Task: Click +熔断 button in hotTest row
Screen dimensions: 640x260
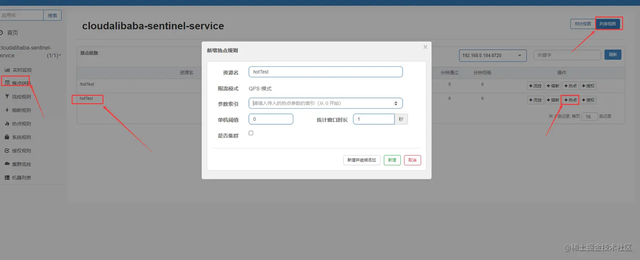Action: (x=553, y=100)
